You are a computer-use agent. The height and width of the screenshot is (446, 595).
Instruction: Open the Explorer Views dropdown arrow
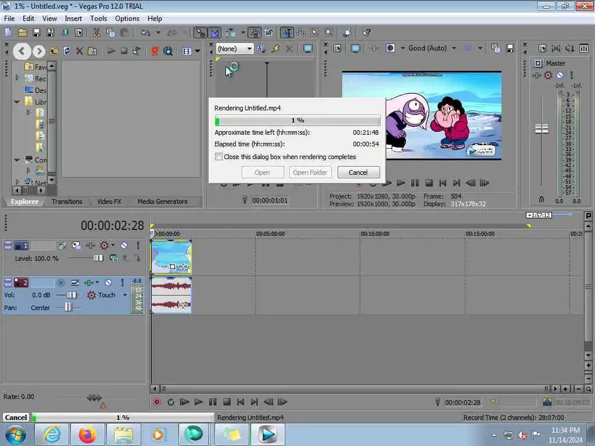click(198, 51)
